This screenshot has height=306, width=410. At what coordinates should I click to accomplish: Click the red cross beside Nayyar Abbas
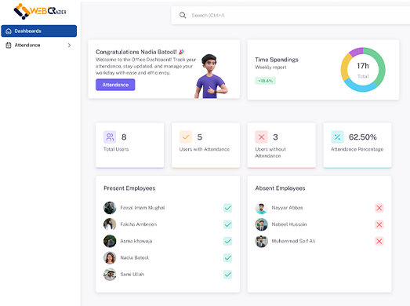coord(379,208)
